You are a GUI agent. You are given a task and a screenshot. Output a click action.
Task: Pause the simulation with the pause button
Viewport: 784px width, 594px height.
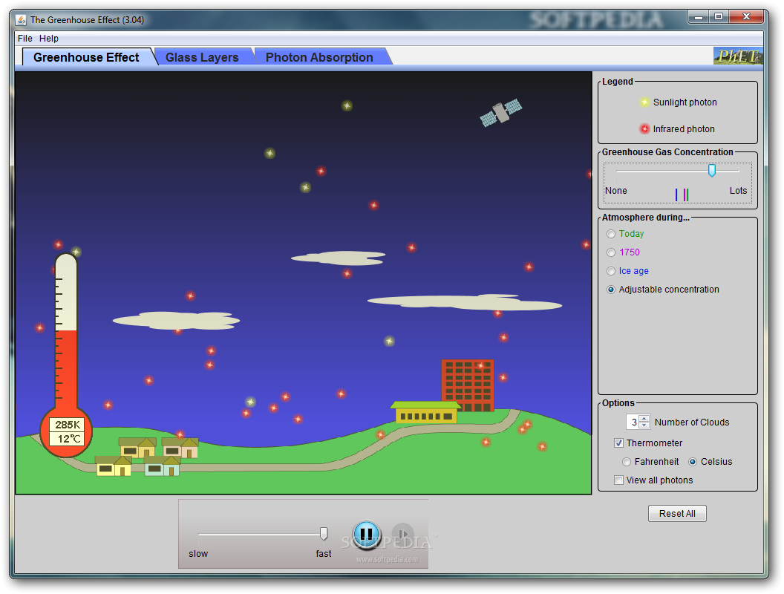click(367, 534)
